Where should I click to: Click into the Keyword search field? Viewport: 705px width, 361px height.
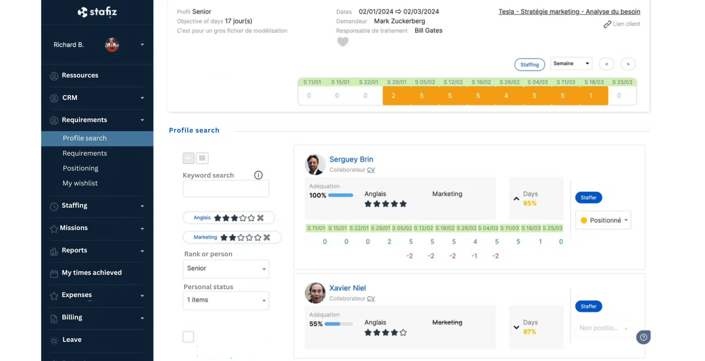point(226,189)
